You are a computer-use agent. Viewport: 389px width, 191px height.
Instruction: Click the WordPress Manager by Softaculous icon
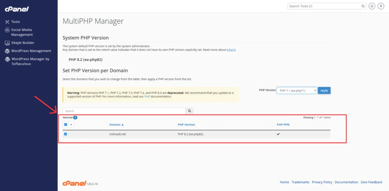pyautogui.click(x=7, y=59)
